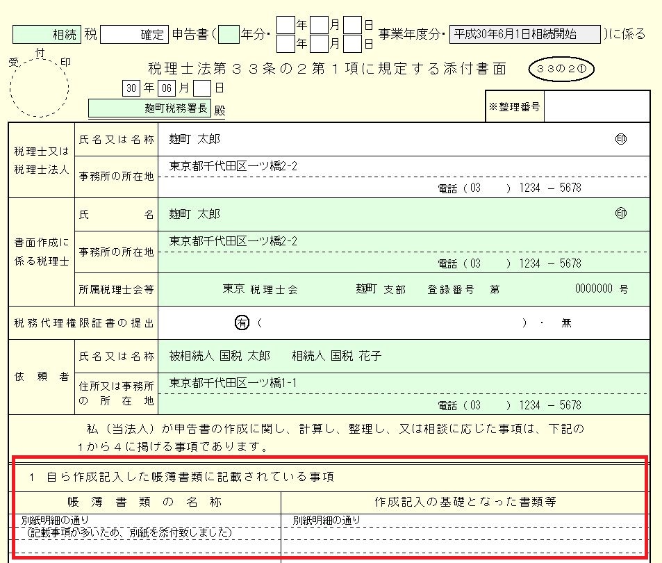662x563 pixels.
Task: Click the registration number 0000000
Action: [x=594, y=289]
